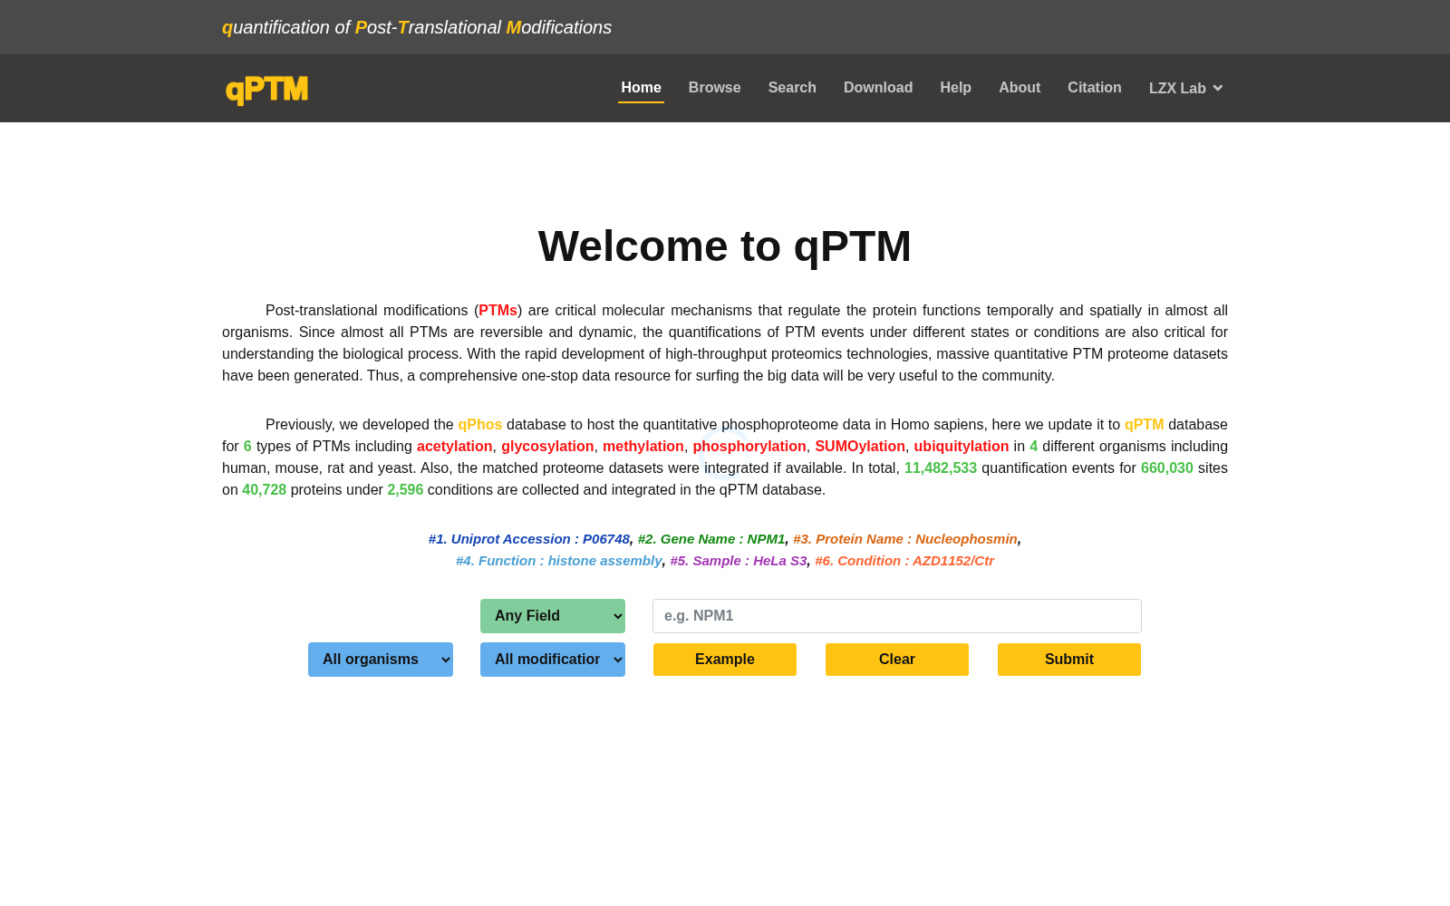Screen dimensions: 1450x906
Task: Open the About page
Action: (x=1020, y=88)
